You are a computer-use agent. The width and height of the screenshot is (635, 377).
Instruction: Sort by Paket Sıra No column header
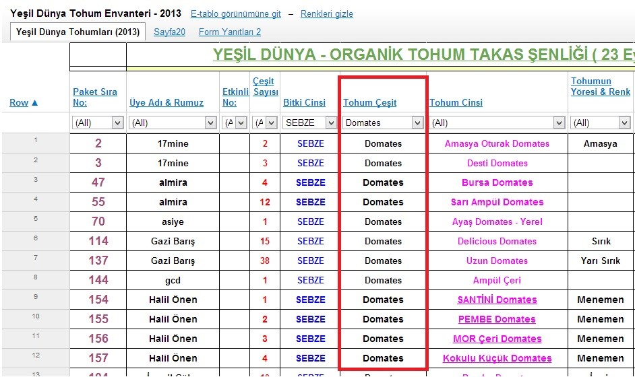95,97
